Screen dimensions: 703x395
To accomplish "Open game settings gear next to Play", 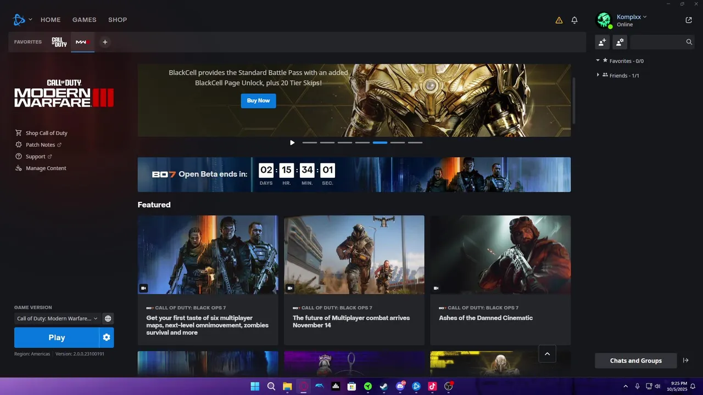I will pos(107,337).
